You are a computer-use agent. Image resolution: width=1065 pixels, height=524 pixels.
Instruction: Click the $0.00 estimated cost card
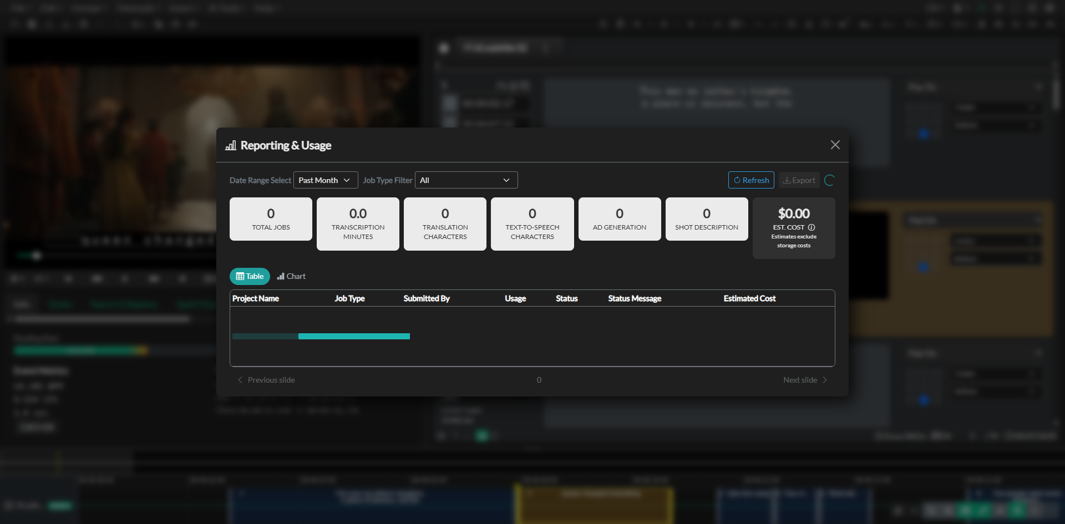(x=794, y=228)
